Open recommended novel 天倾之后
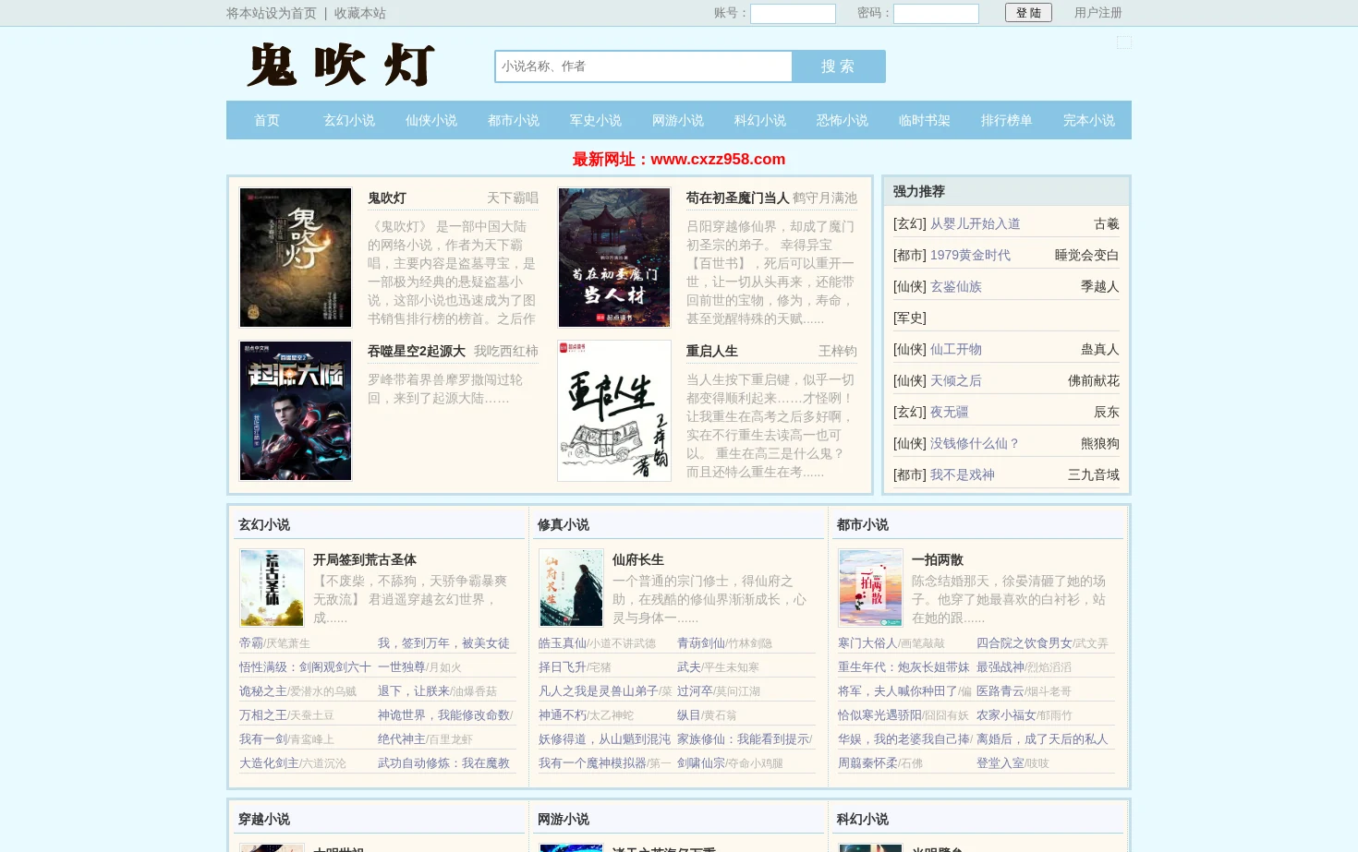The height and width of the screenshot is (852, 1358). 956,380
